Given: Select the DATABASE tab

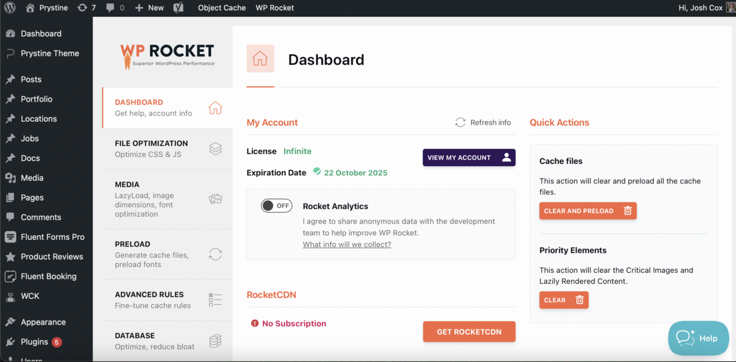Looking at the screenshot, I should click(x=167, y=341).
